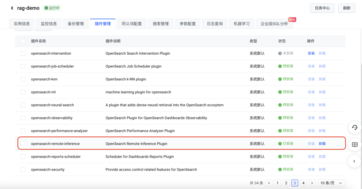This screenshot has height=189, width=362.
Task: Click 安装 for opensearch-ml
Action: click(x=311, y=92)
